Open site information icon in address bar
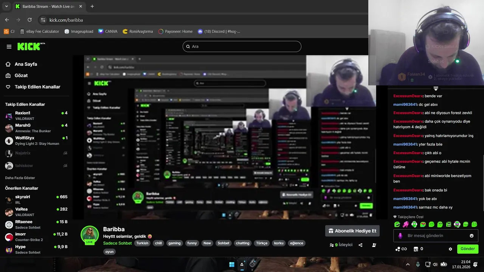Screen dimensions: 484x272 (43, 20)
